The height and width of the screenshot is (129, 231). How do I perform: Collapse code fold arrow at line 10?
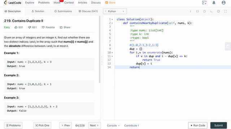pos(112,53)
